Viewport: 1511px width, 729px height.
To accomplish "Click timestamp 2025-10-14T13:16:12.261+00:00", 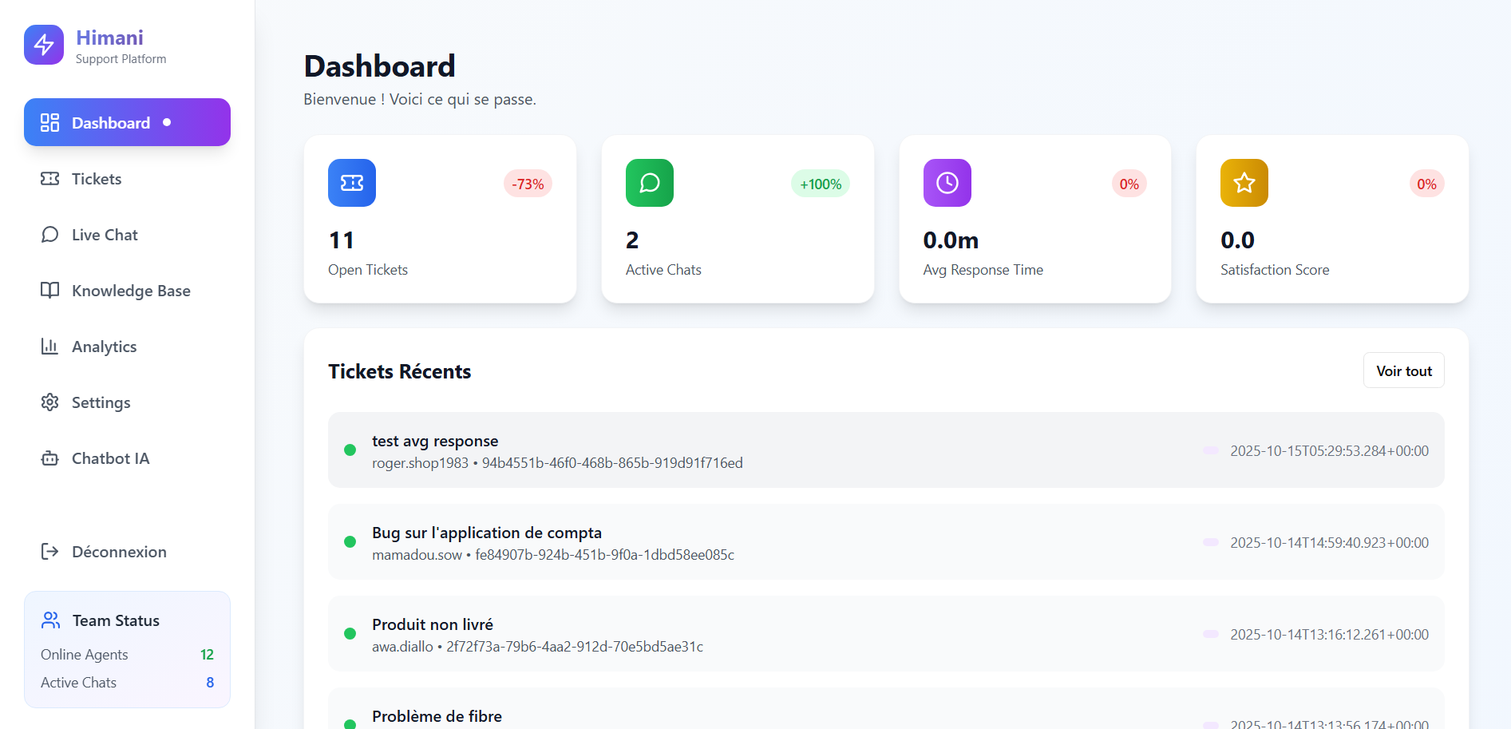I will pyautogui.click(x=1329, y=634).
